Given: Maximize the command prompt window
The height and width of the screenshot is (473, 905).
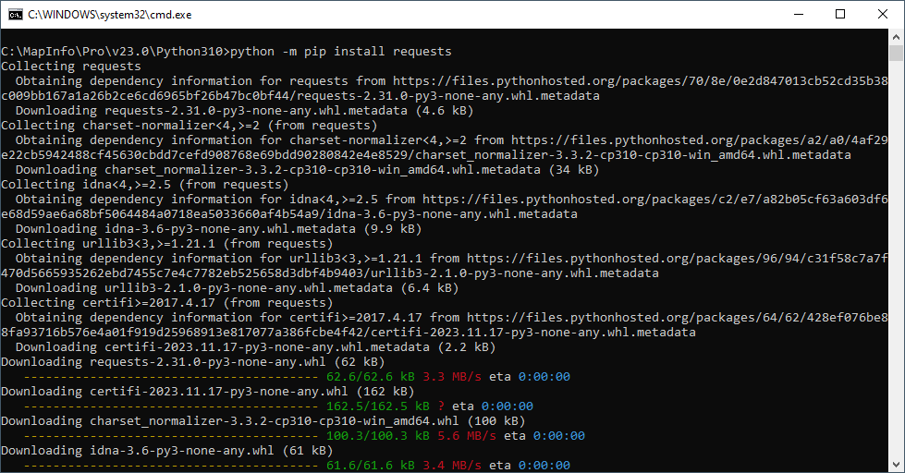Looking at the screenshot, I should [x=840, y=15].
